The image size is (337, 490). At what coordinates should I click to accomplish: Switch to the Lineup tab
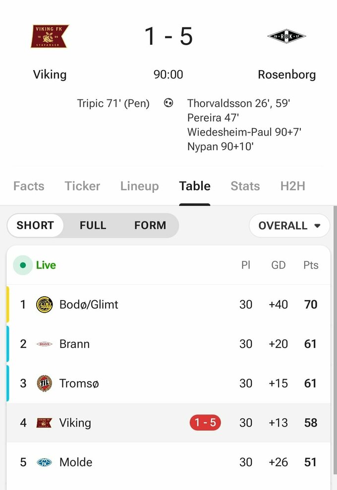(139, 186)
